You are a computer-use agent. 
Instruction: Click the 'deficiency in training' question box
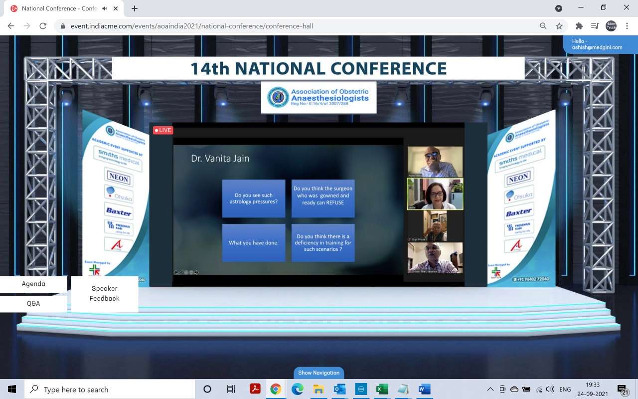(323, 243)
